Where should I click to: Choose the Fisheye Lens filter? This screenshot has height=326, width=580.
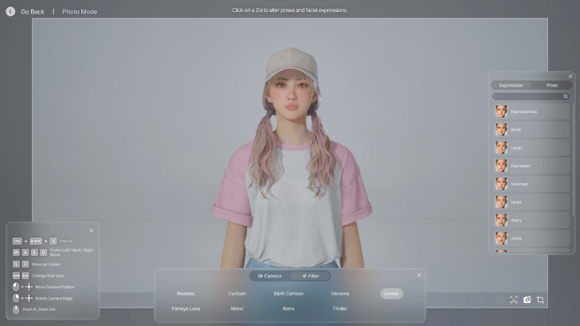point(186,309)
